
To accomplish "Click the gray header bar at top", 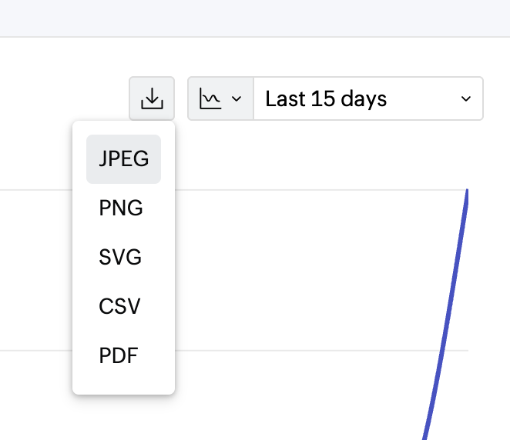I will [x=254, y=18].
